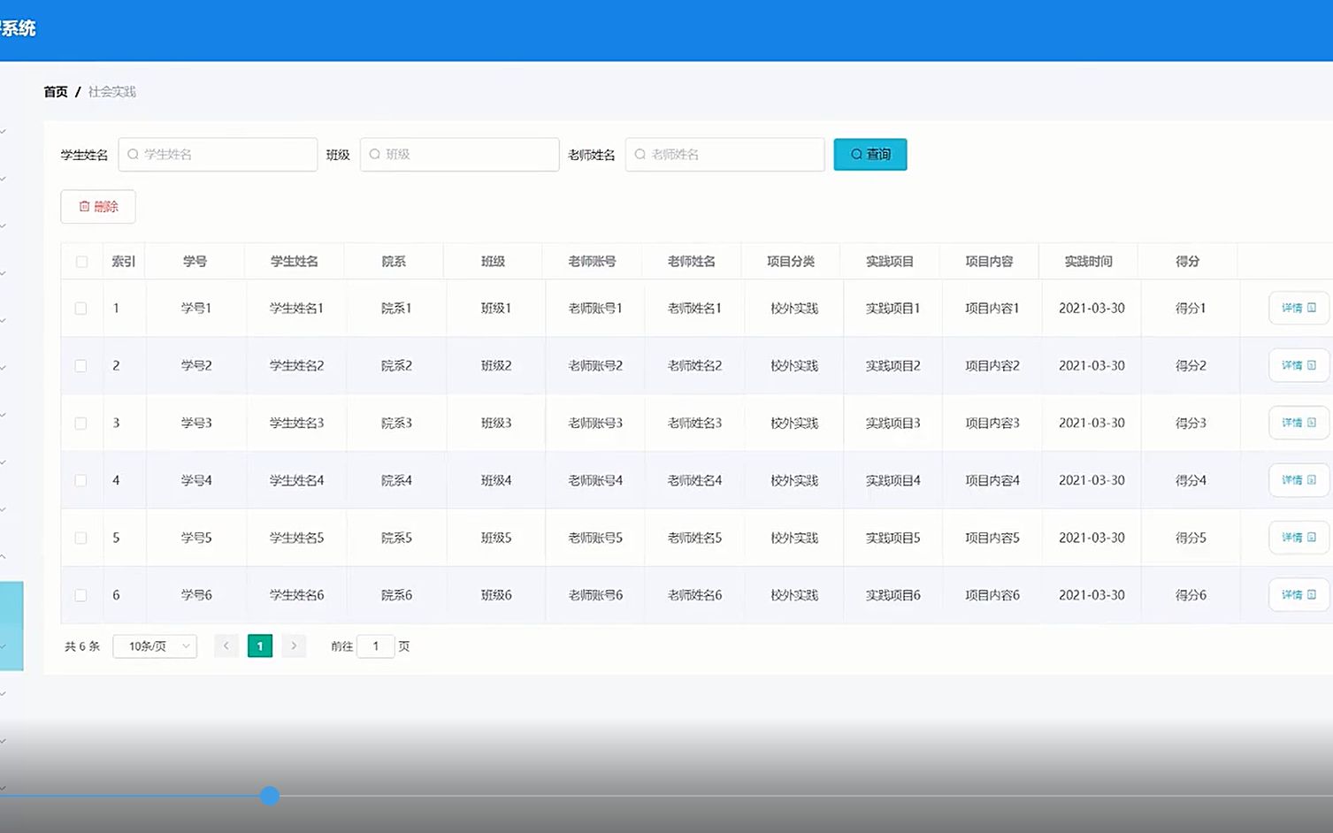Viewport: 1333px width, 833px height.
Task: Check the checkbox for row 学号6
Action: point(80,596)
